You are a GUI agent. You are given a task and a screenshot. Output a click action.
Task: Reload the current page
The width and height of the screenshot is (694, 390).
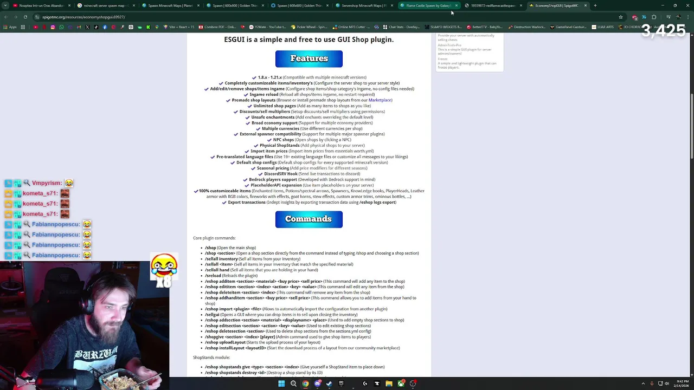click(25, 17)
